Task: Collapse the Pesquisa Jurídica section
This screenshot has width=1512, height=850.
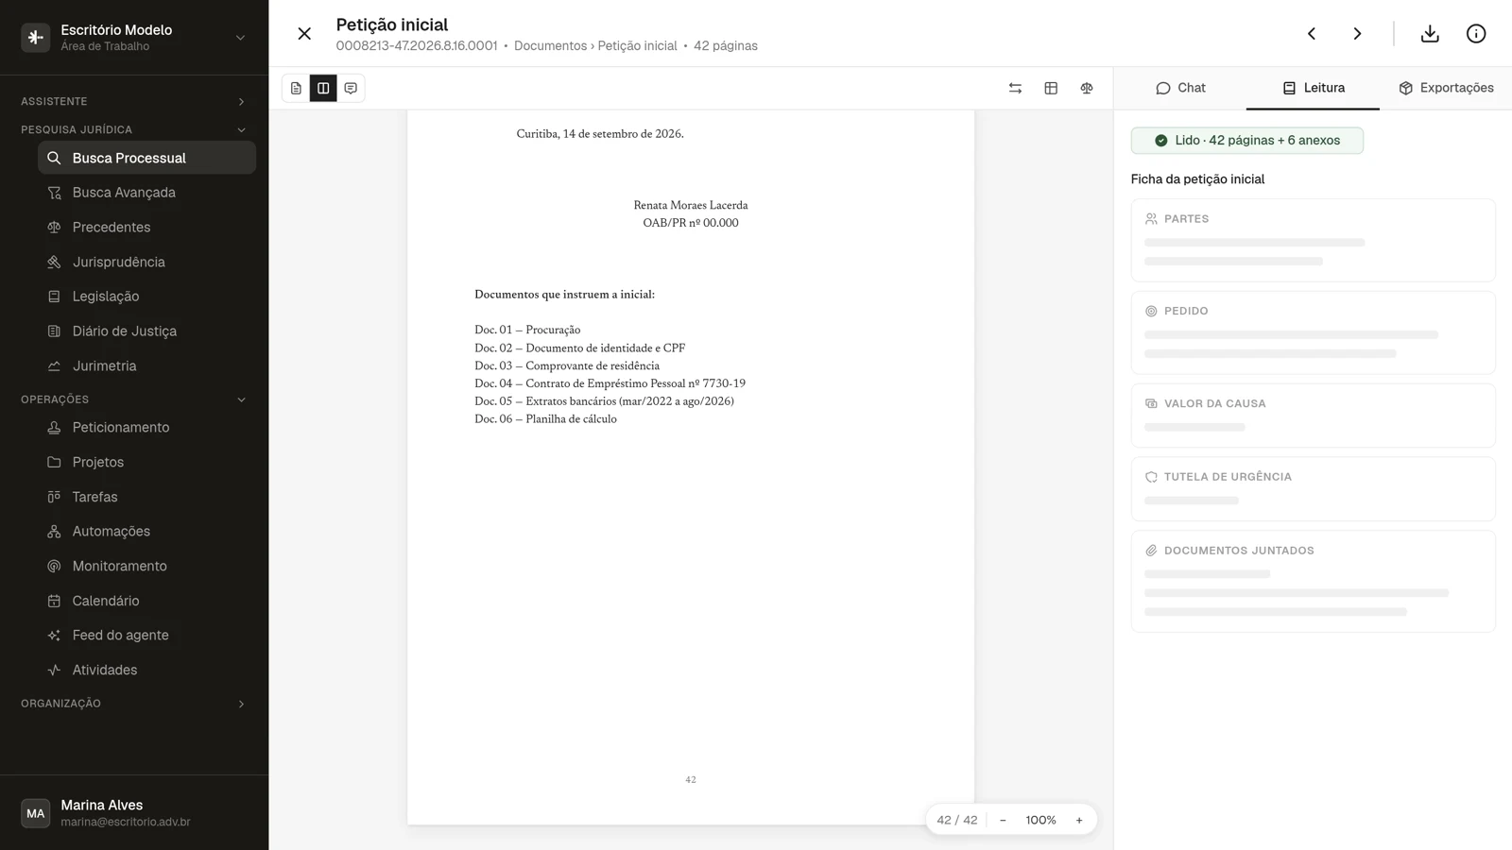Action: point(134,129)
